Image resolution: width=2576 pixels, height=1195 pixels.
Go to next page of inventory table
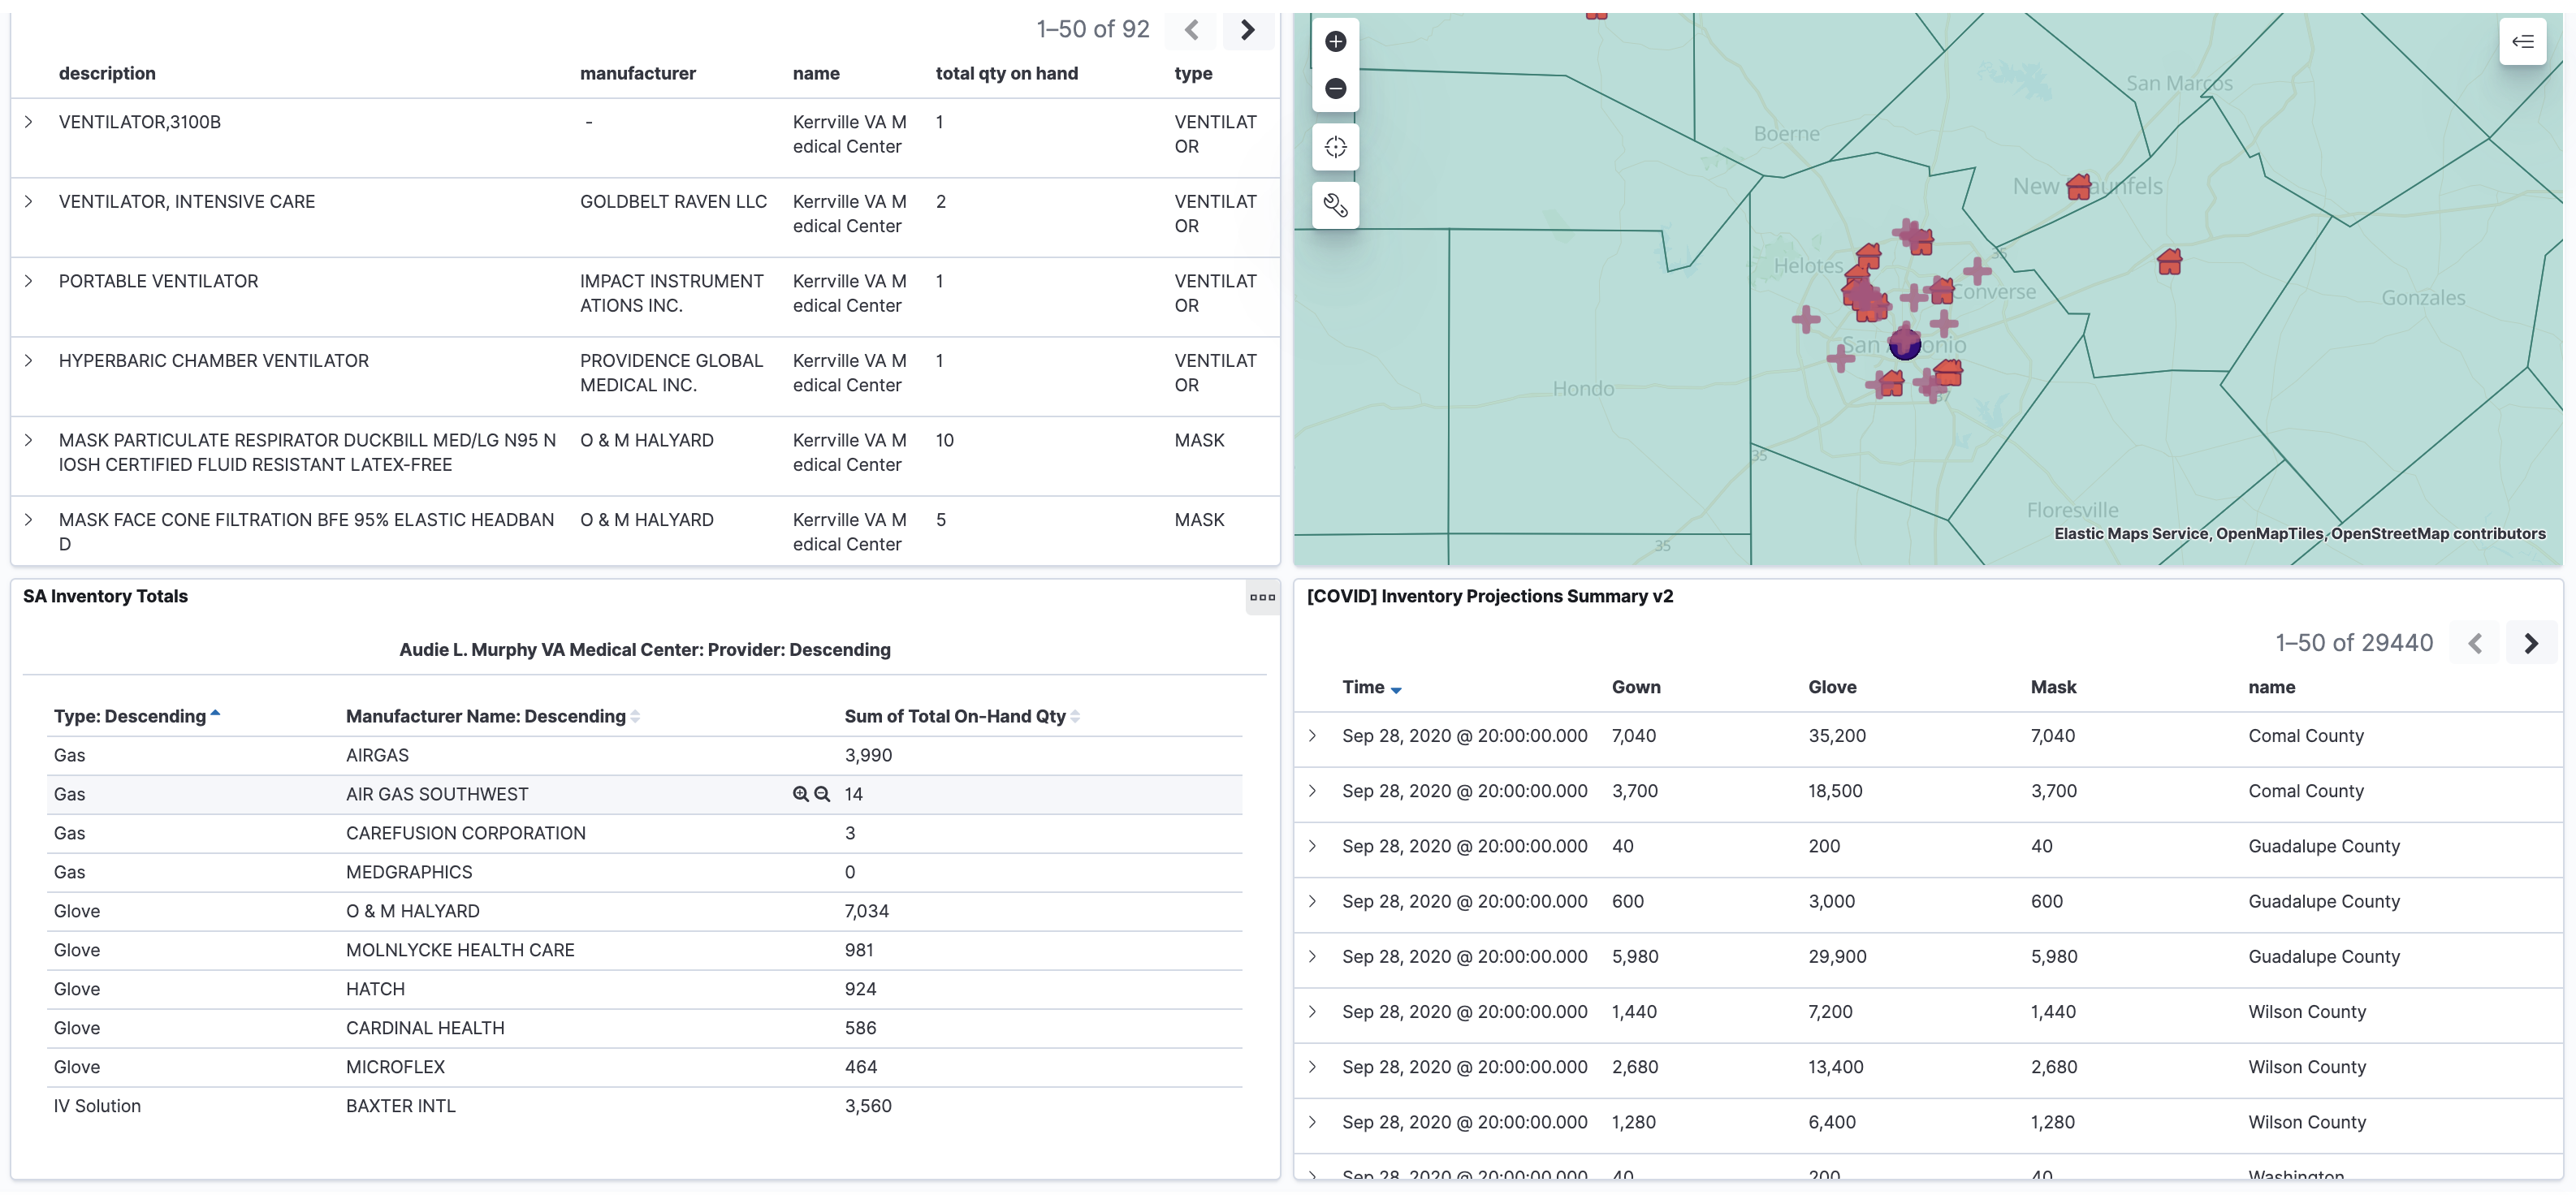click(1247, 30)
